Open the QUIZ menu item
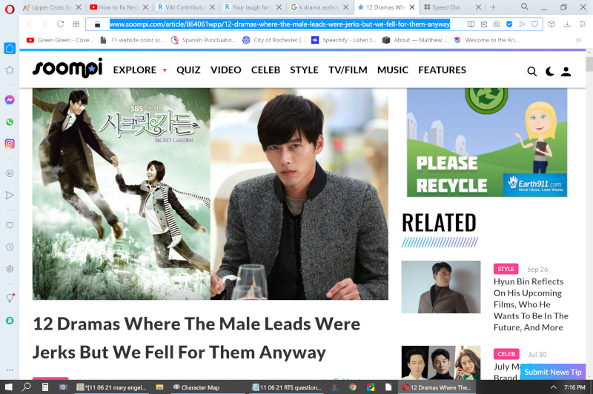The height and width of the screenshot is (394, 593). point(188,70)
